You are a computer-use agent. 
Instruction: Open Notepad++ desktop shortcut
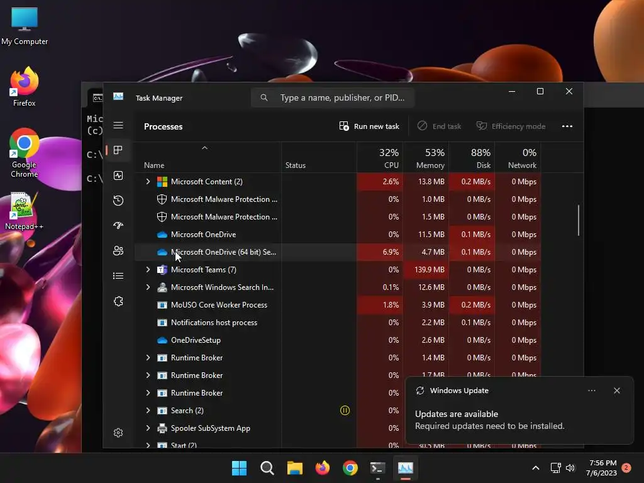pos(24,211)
